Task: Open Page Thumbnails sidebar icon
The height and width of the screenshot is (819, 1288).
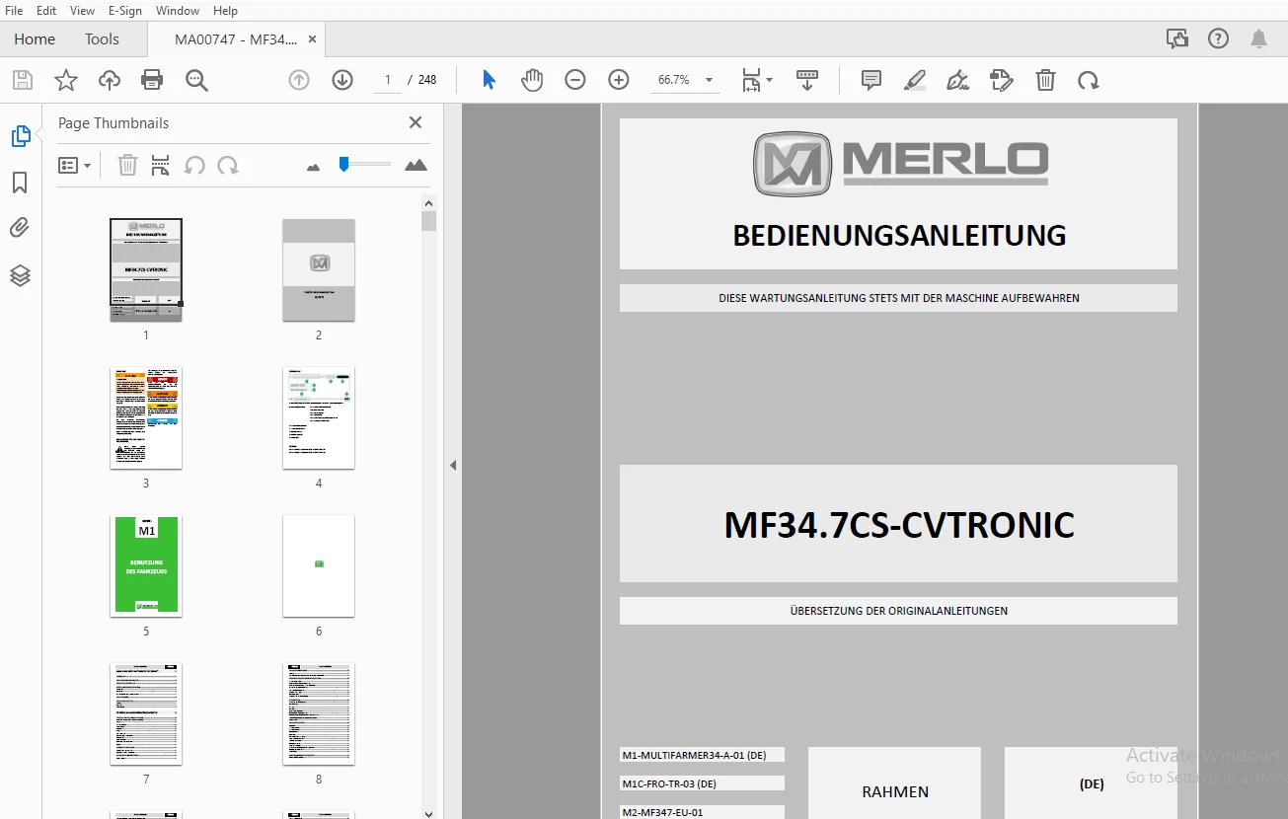Action: pyautogui.click(x=21, y=137)
